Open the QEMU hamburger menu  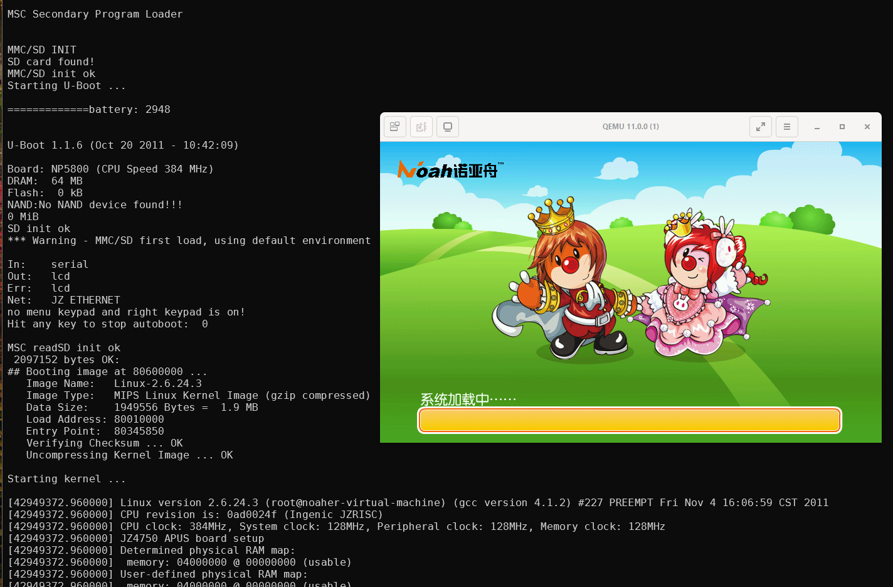(787, 127)
